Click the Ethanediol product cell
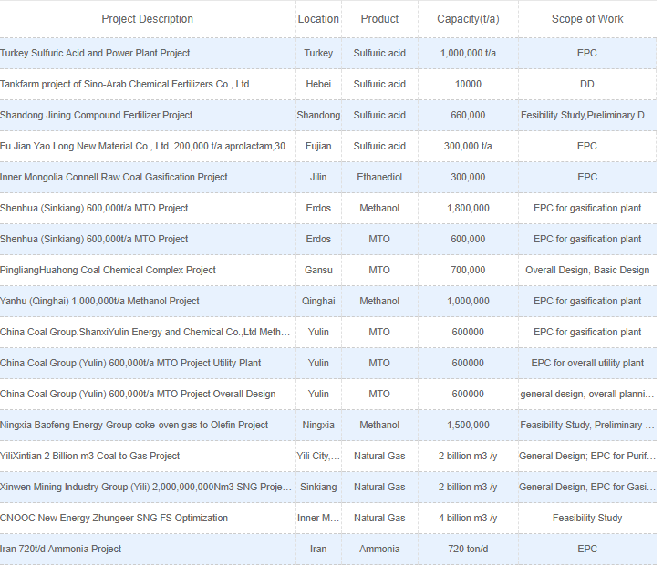The width and height of the screenshot is (663, 565). (379, 177)
